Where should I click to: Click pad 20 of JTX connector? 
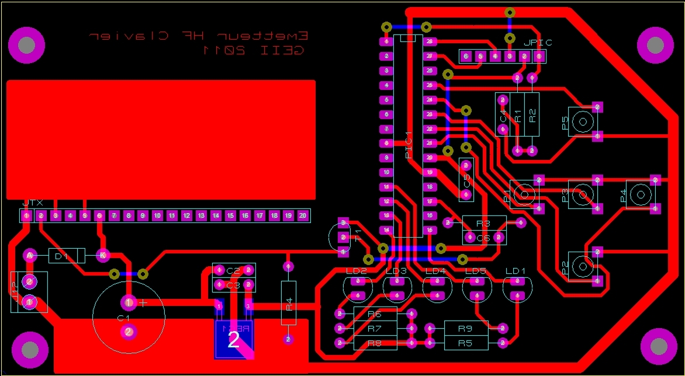click(303, 215)
